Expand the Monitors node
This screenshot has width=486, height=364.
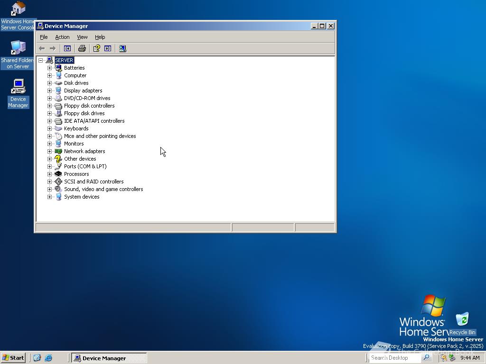(49, 144)
